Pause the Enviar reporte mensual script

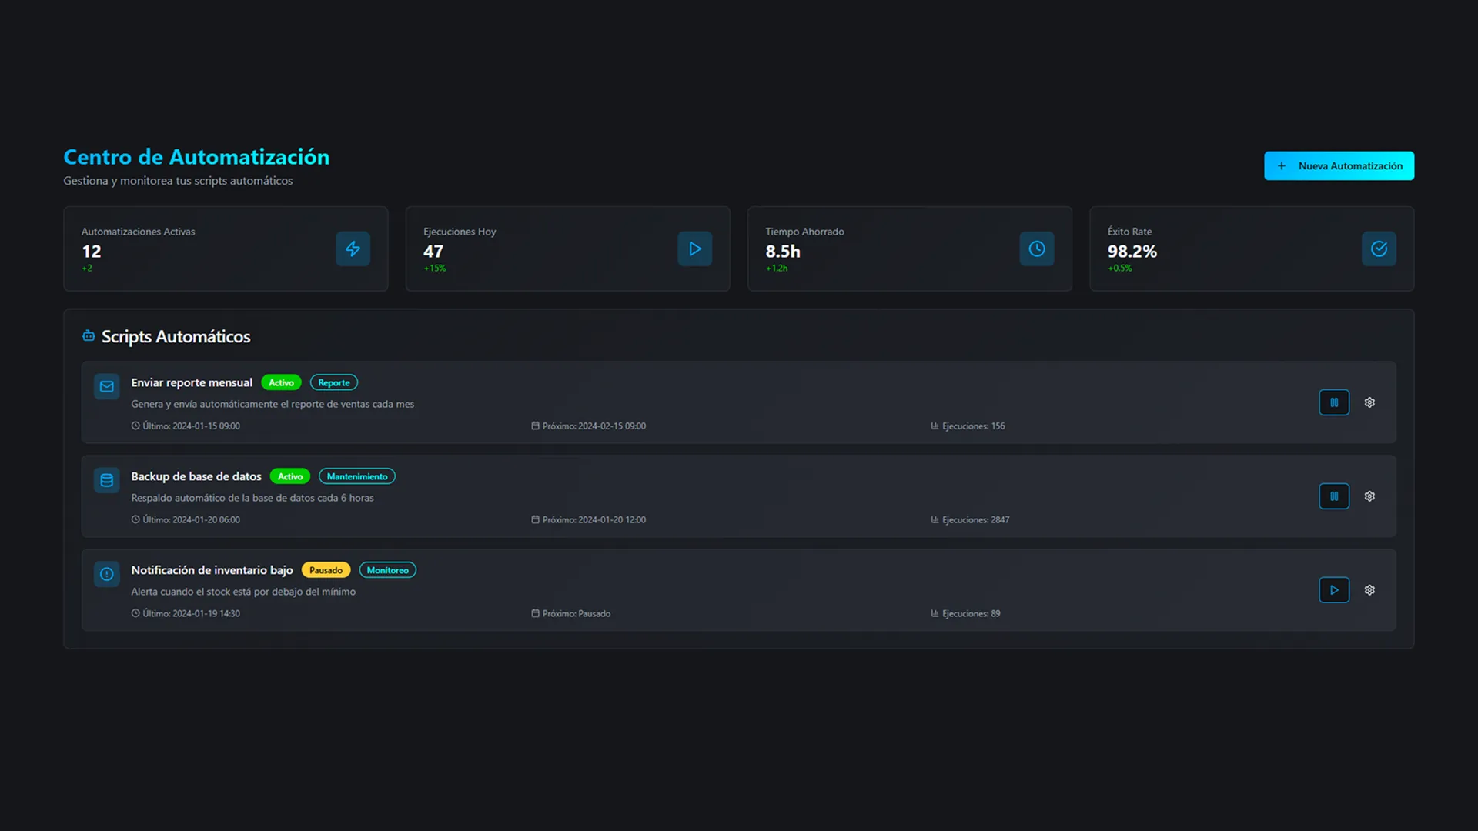[1333, 402]
